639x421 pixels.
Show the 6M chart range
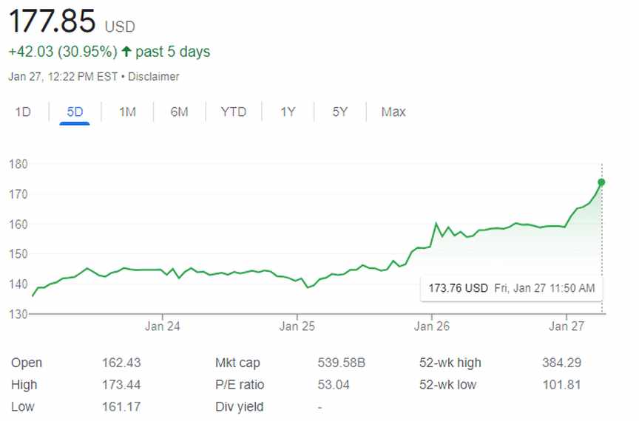coord(179,112)
